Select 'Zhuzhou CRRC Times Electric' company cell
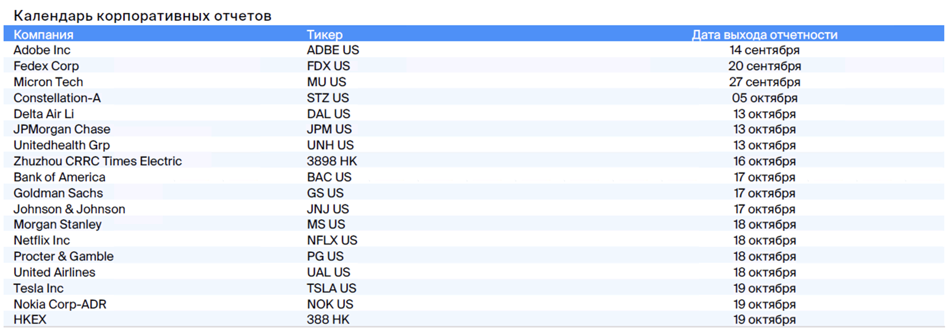949x331 pixels. click(x=98, y=161)
